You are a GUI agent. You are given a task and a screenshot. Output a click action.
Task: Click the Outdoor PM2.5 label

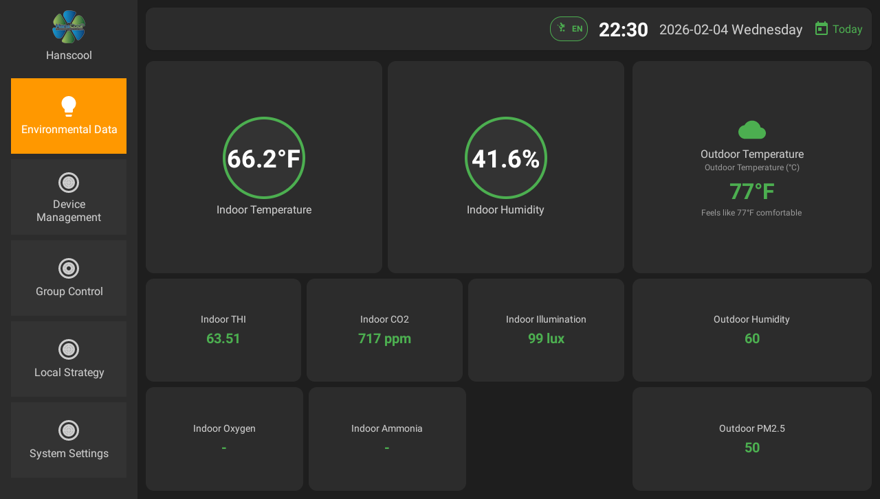[x=752, y=428]
